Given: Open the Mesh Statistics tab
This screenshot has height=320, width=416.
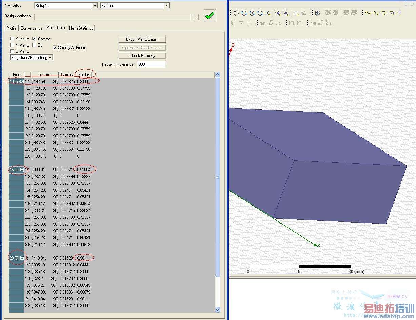Looking at the screenshot, I should [x=81, y=28].
